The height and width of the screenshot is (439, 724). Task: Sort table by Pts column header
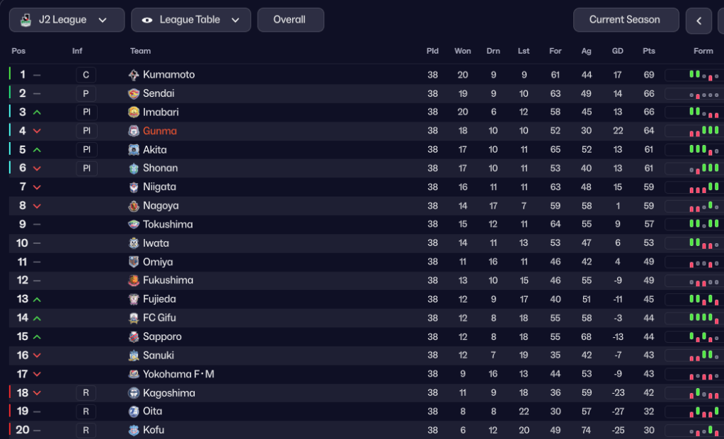pyautogui.click(x=649, y=51)
